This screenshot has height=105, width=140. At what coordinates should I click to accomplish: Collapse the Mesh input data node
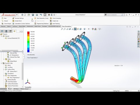click(4, 59)
